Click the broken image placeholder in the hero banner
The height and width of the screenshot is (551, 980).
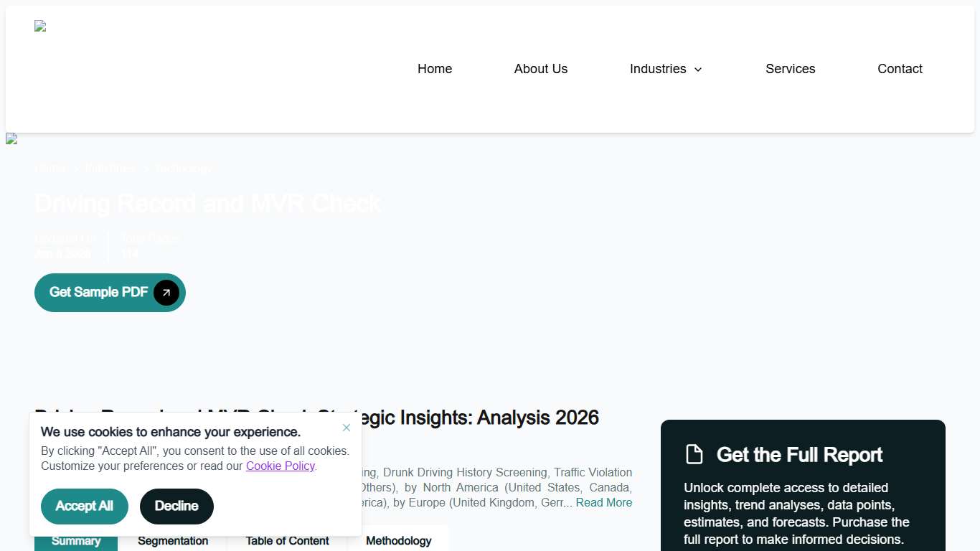coord(11,139)
